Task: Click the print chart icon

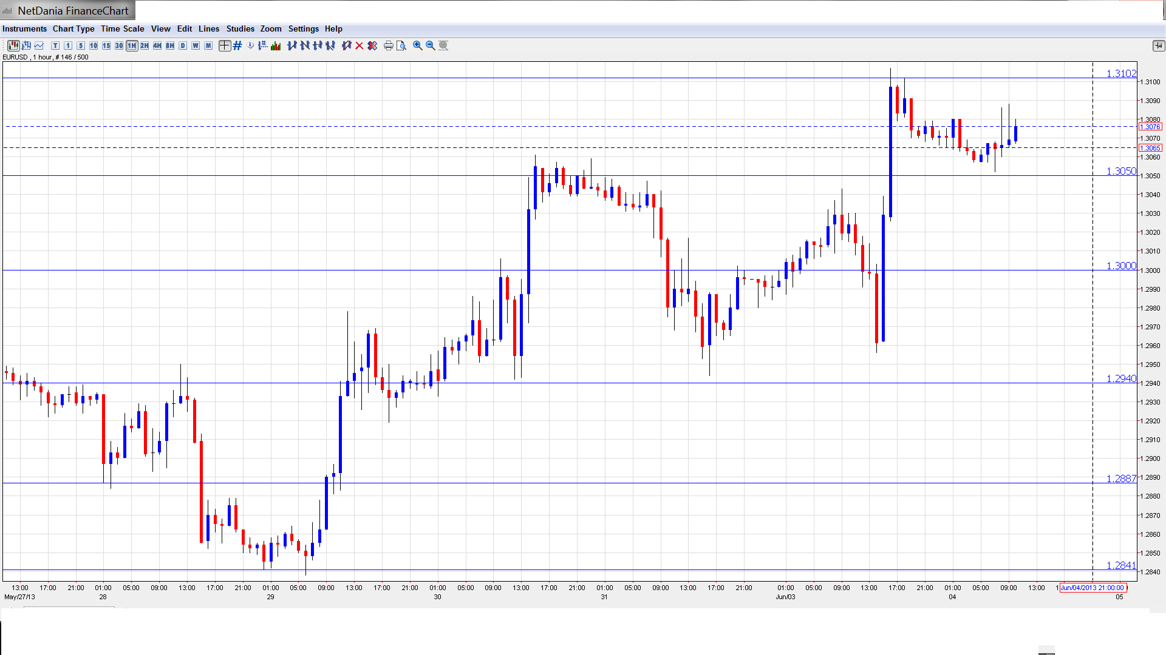Action: pyautogui.click(x=389, y=45)
